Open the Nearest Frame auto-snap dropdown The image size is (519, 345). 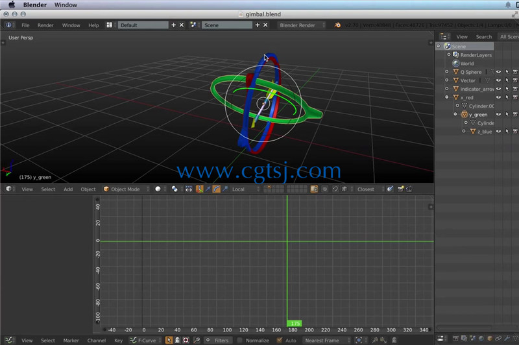pyautogui.click(x=326, y=340)
